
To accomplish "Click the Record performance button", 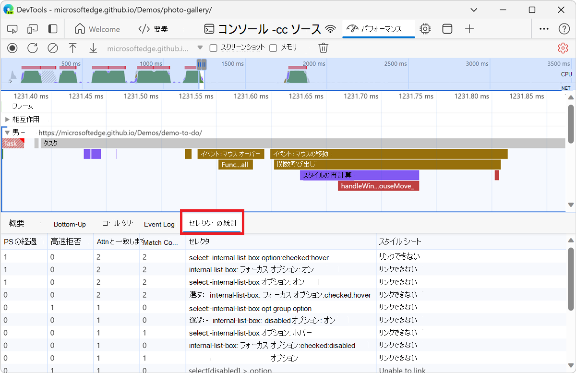I will click(12, 48).
